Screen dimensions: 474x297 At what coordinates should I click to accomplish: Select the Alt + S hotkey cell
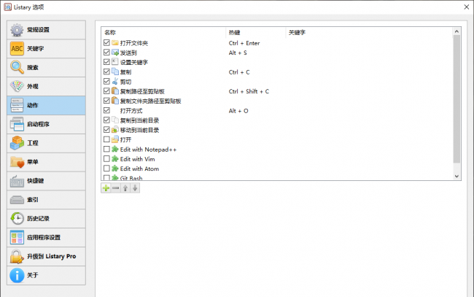pyautogui.click(x=238, y=53)
